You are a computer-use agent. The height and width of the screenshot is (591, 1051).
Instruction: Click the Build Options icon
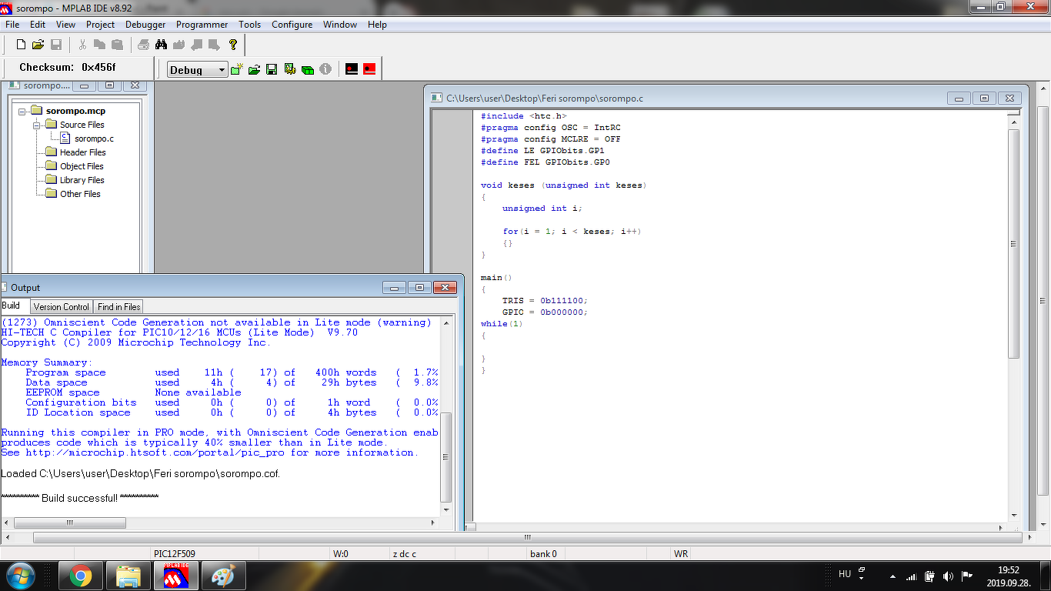pyautogui.click(x=290, y=69)
